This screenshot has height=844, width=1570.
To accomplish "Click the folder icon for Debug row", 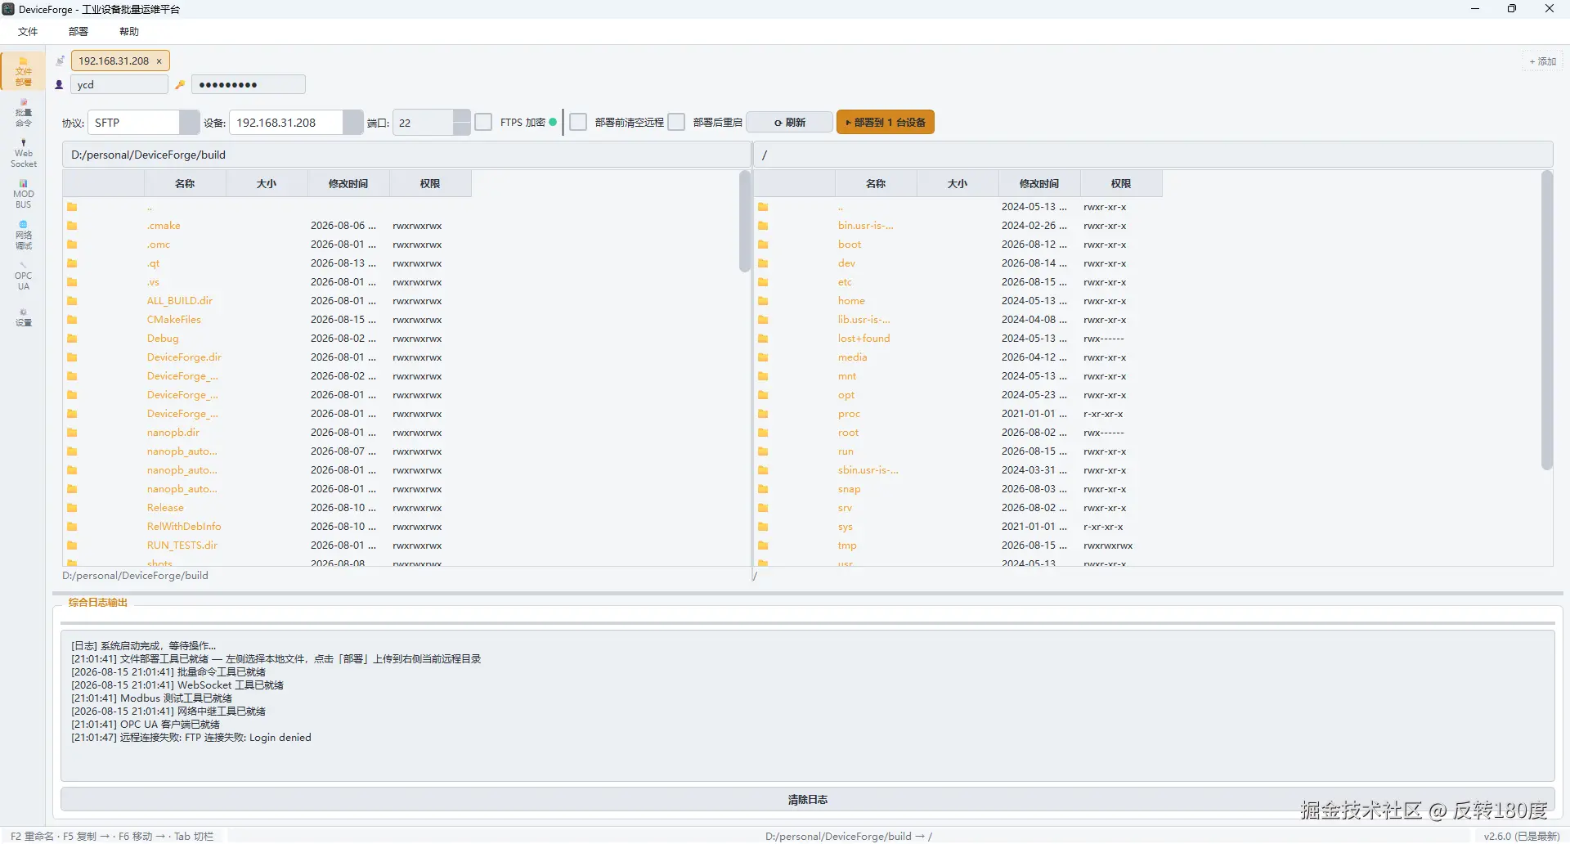I will coord(72,339).
